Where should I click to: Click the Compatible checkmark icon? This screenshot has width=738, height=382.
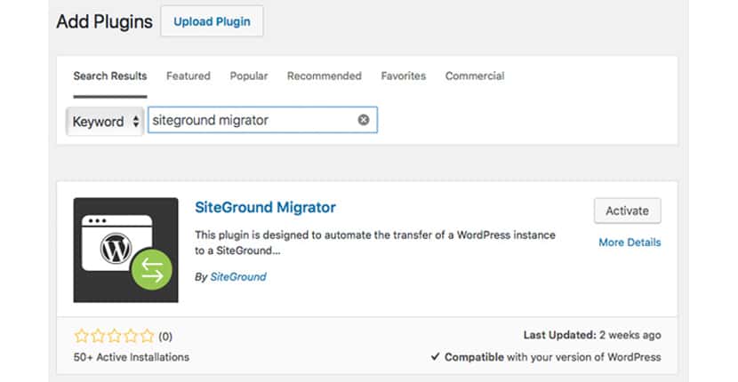436,357
